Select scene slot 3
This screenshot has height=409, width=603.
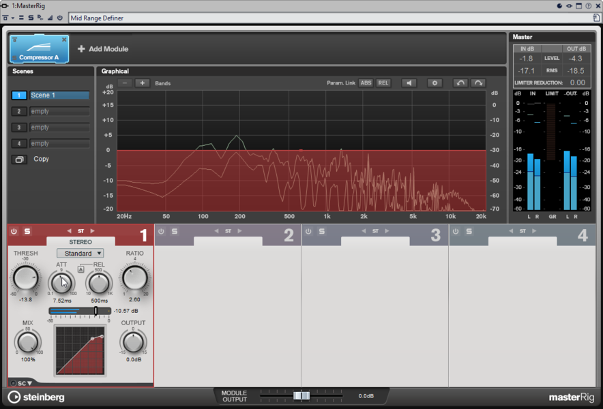[x=19, y=127]
